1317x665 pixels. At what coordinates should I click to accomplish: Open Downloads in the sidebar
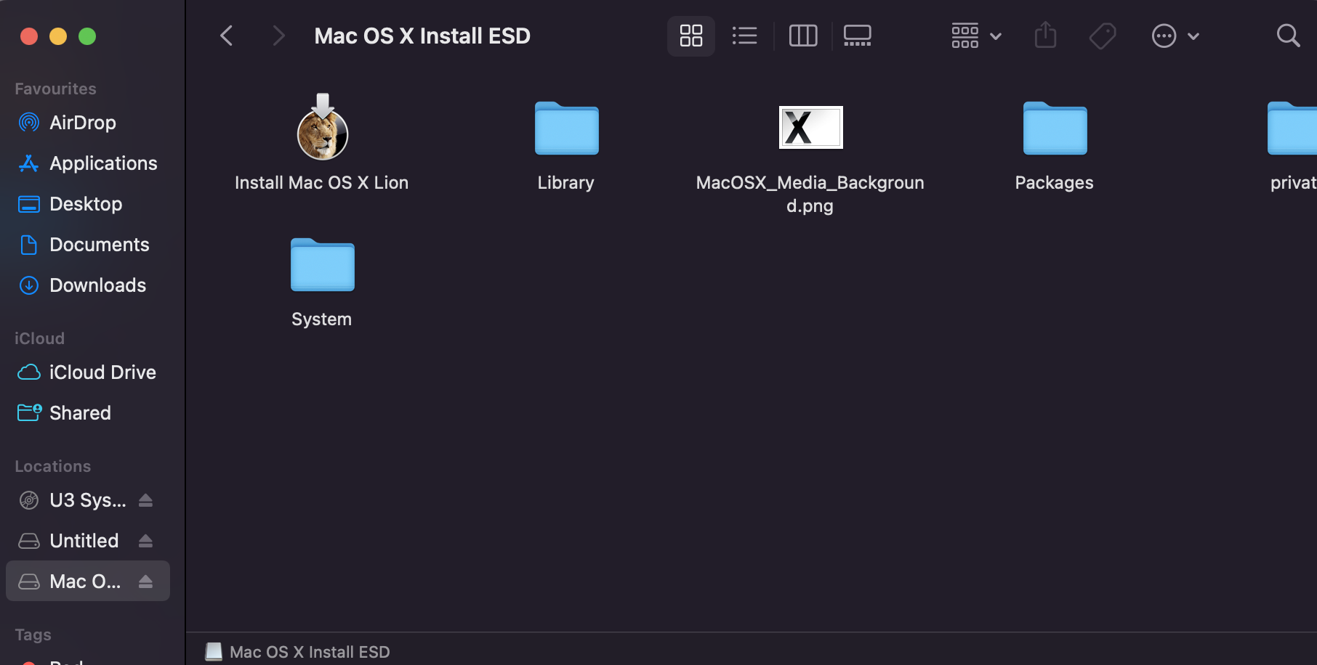(87, 285)
